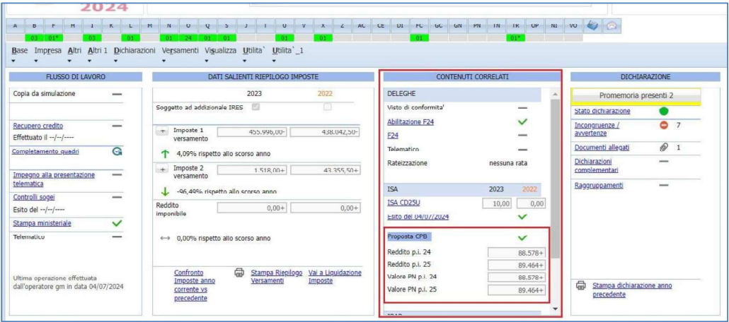Image resolution: width=729 pixels, height=322 pixels.
Task: Click the green checkmark next to Abilitazione F24
Action: click(522, 121)
